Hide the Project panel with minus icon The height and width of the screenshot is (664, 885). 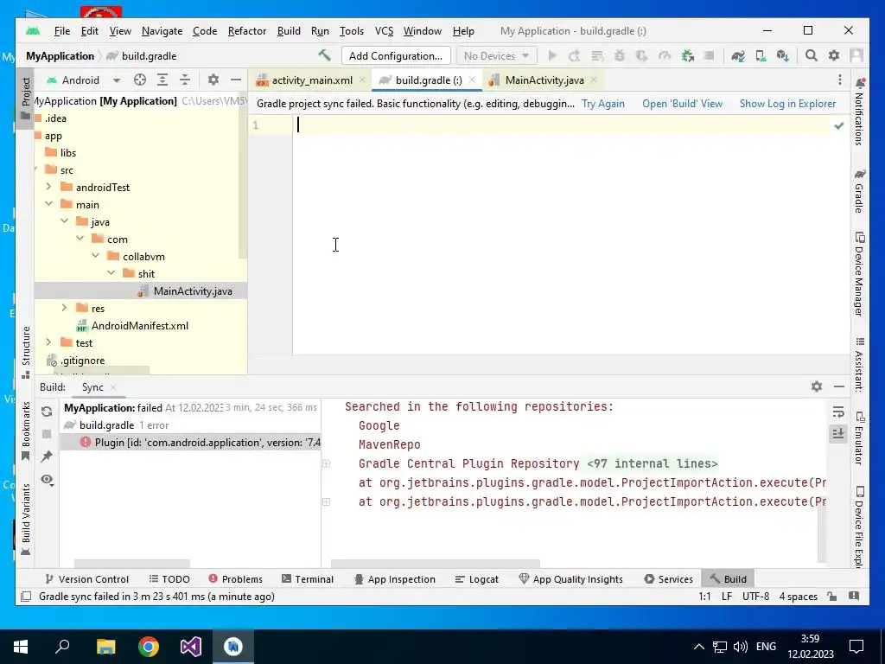(236, 80)
